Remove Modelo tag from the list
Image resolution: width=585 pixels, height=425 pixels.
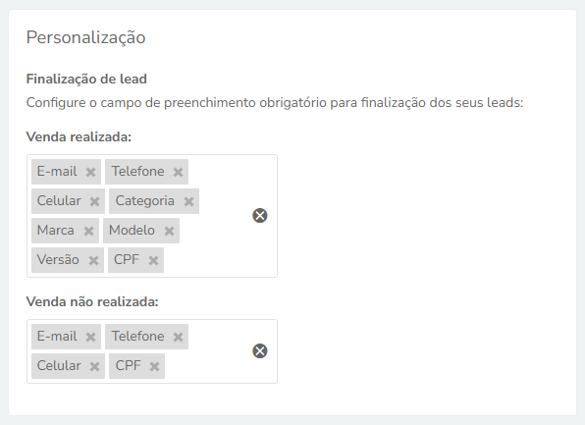pos(169,231)
